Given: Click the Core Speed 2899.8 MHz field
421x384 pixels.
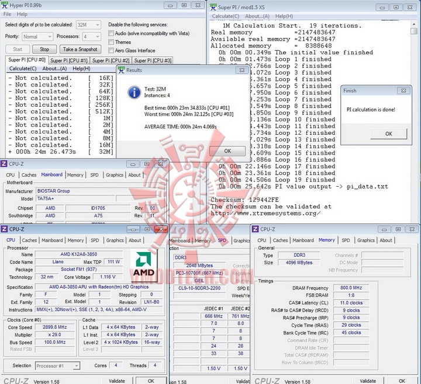Looking at the screenshot, I should (55, 327).
